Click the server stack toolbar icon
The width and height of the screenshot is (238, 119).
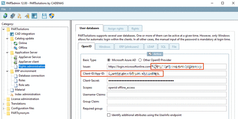[x=13, y=16]
